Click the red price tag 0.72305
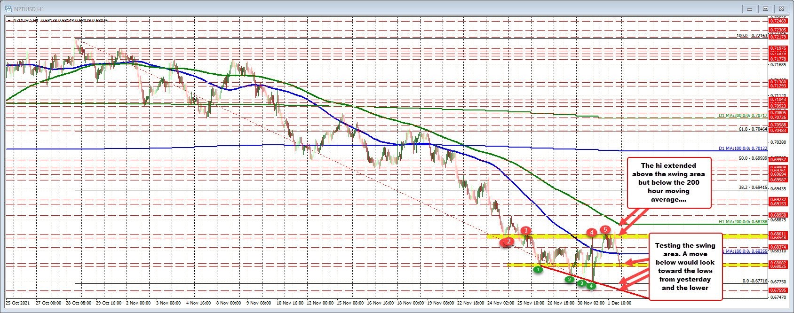This screenshot has height=313, width=794. click(779, 30)
